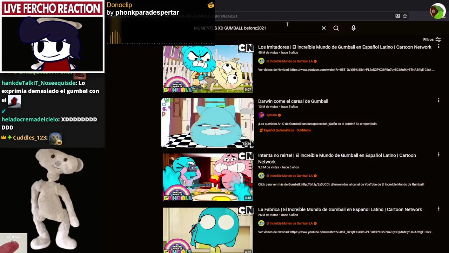This screenshot has height=253, width=449.
Task: Play the La Fabrica video thumbnail
Action: coord(208,230)
